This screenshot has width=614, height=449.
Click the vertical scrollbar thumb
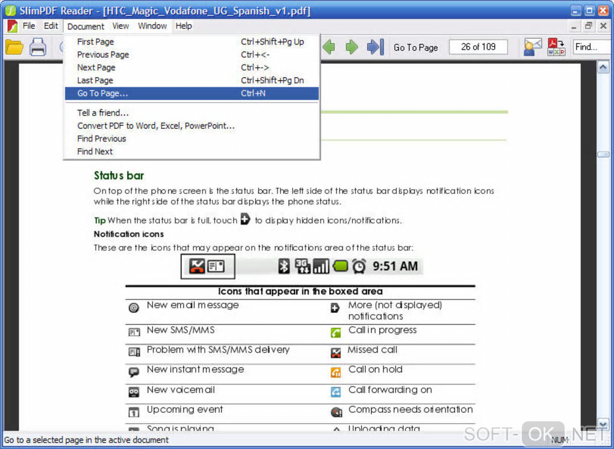[603, 154]
